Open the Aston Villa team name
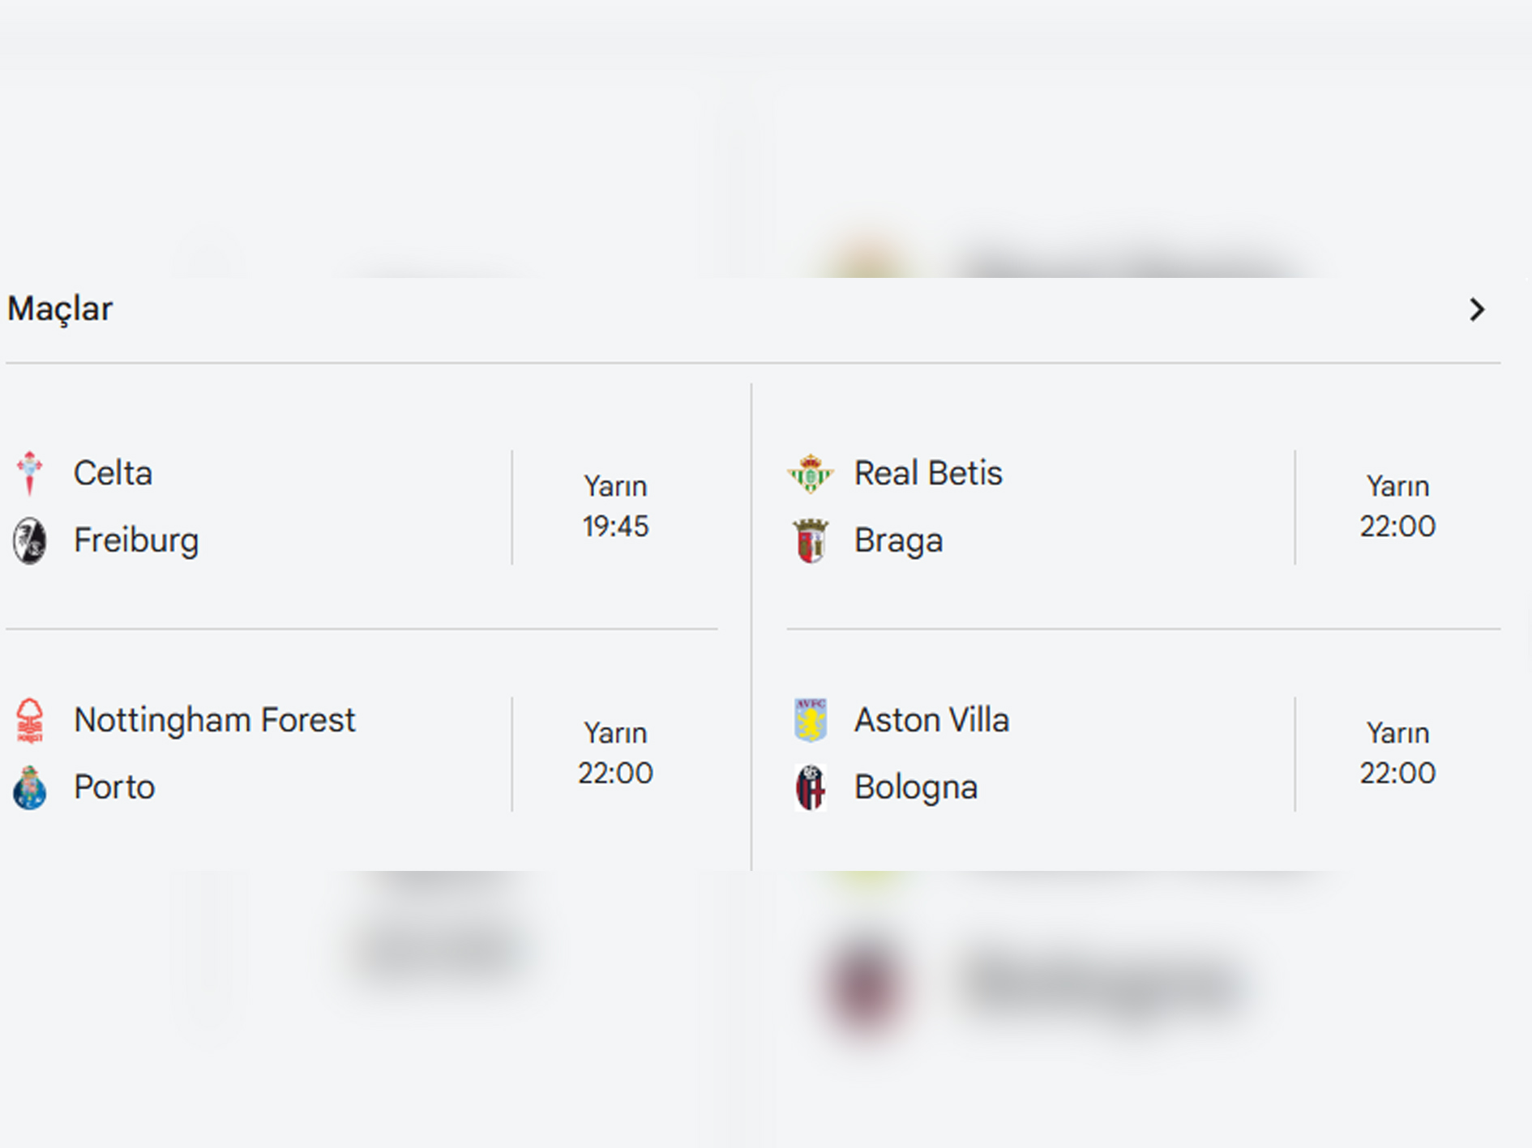 pyautogui.click(x=931, y=720)
